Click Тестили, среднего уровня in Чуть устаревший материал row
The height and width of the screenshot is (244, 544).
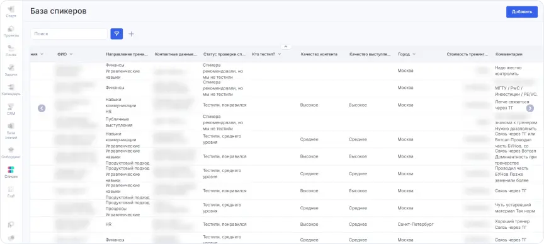tap(222, 208)
